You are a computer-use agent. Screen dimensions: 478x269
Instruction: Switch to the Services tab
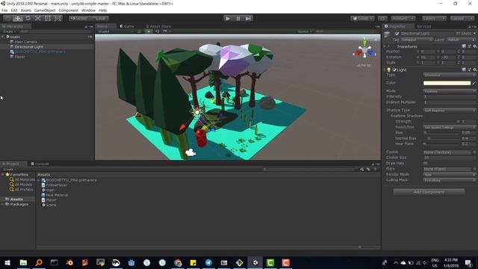pyautogui.click(x=423, y=26)
